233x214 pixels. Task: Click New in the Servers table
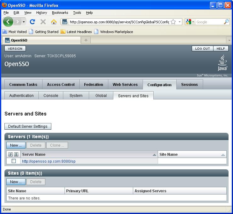pyautogui.click(x=16, y=145)
